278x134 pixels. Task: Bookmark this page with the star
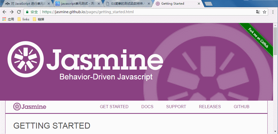click(x=265, y=12)
